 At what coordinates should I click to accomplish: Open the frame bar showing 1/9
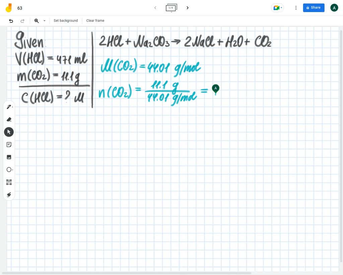[171, 8]
